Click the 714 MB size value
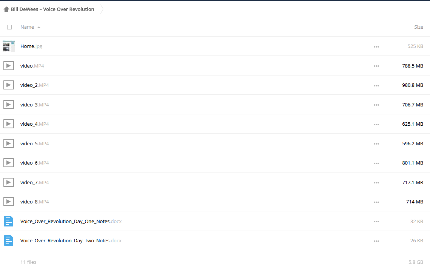The height and width of the screenshot is (271, 430). click(415, 202)
